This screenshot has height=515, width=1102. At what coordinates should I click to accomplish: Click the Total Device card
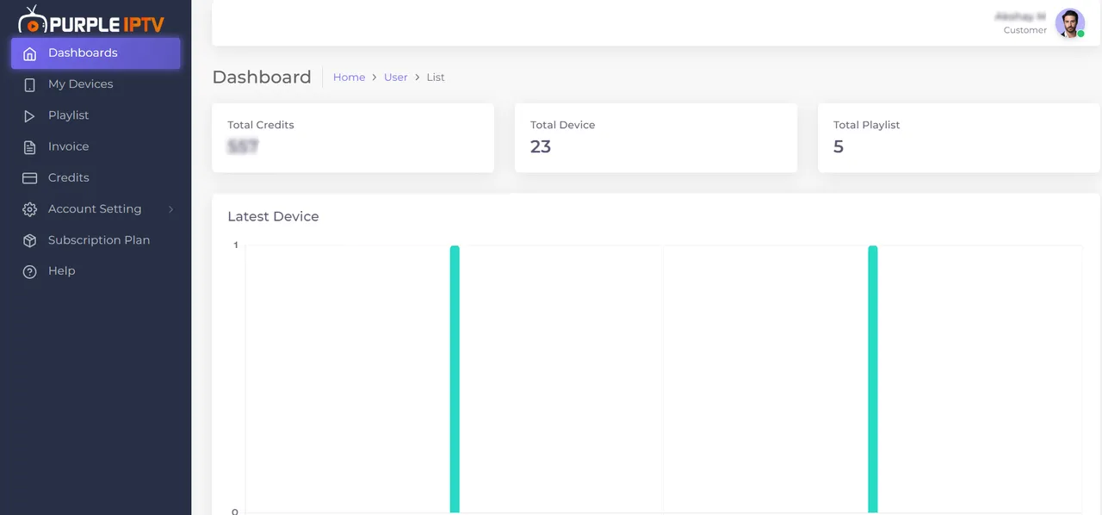[x=655, y=138]
